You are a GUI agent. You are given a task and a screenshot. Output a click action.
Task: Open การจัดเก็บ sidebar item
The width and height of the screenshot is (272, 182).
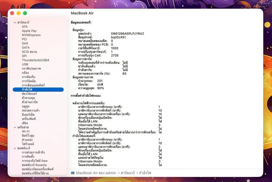coord(28,77)
